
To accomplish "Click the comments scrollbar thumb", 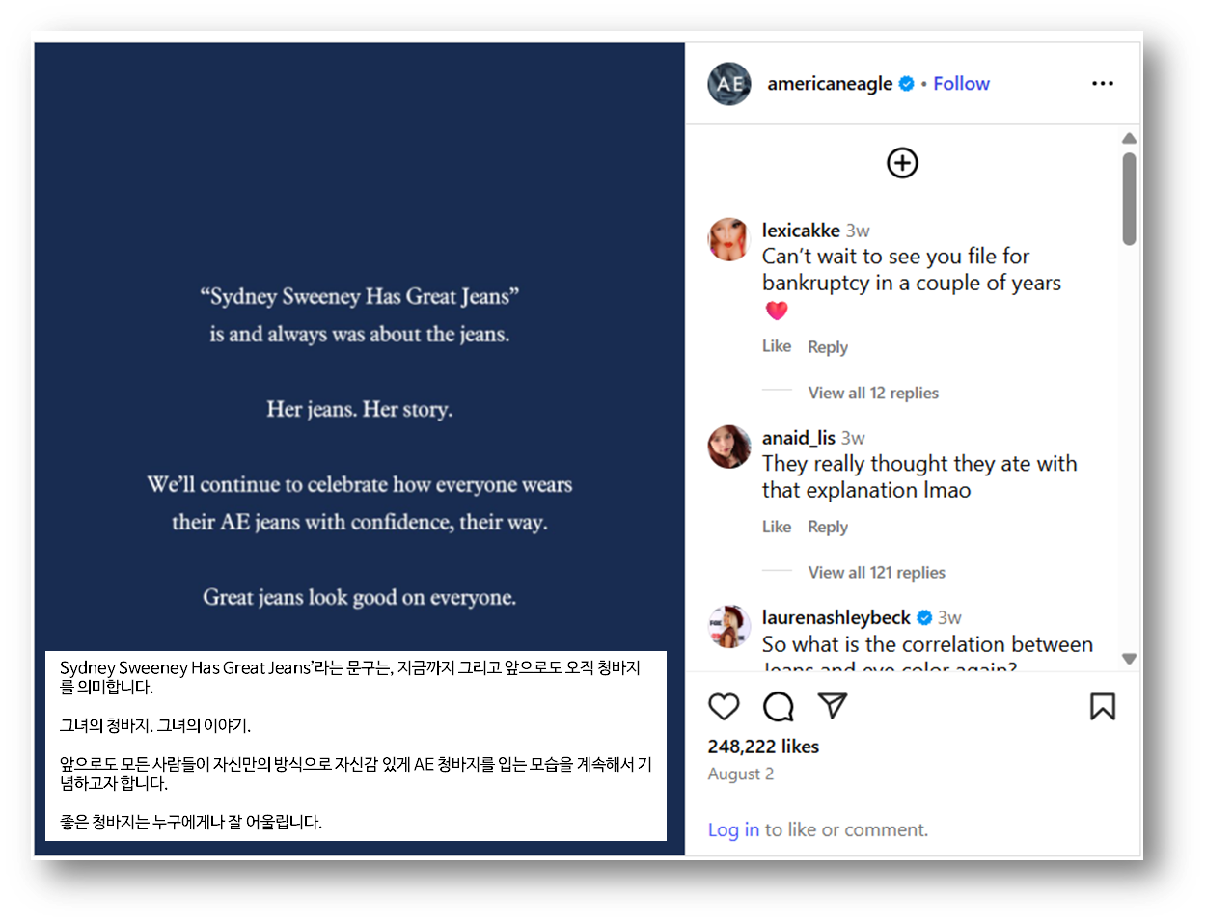I will coord(1129,199).
